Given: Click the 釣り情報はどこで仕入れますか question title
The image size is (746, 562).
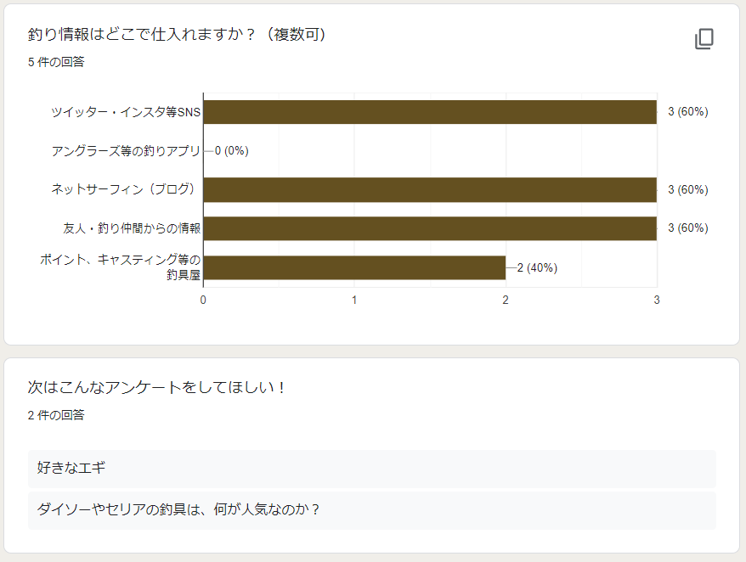Looking at the screenshot, I should [x=178, y=35].
